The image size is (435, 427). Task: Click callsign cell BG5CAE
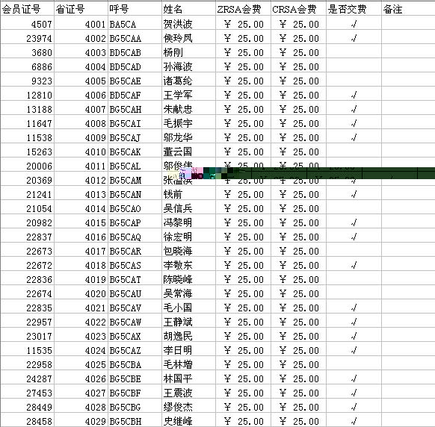pos(135,80)
